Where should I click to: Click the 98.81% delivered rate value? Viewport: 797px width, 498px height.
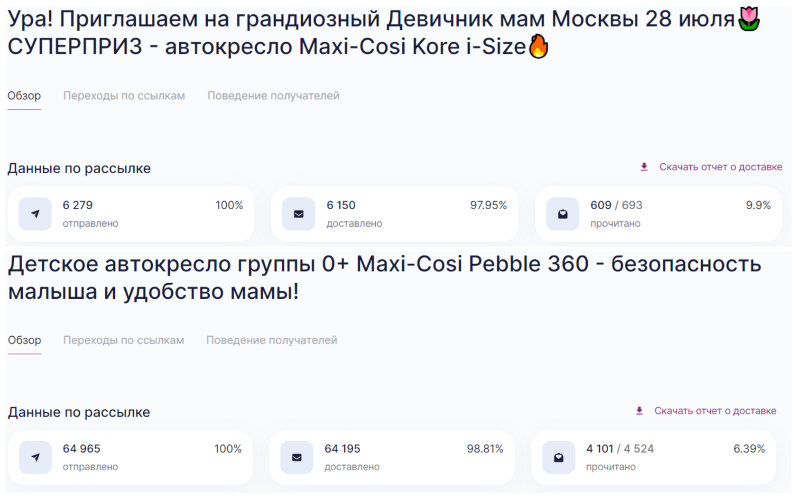[484, 449]
